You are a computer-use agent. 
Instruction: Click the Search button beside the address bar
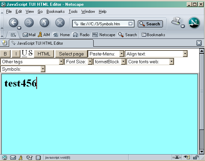pyautogui.click(x=150, y=24)
